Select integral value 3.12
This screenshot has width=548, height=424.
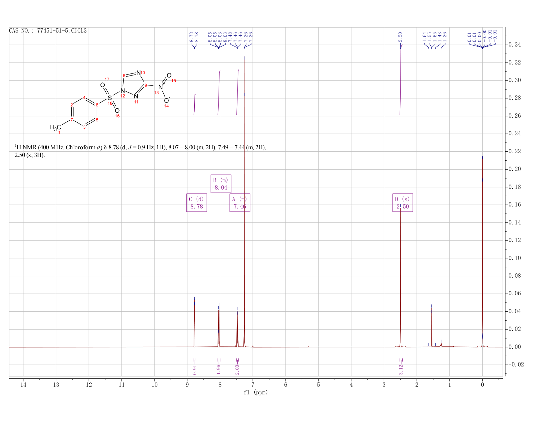tap(401, 370)
